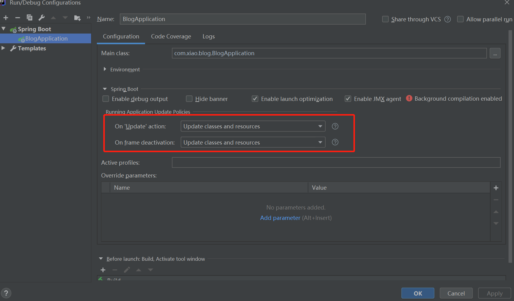Switch to Logs tab
Image resolution: width=514 pixels, height=301 pixels.
pos(209,37)
